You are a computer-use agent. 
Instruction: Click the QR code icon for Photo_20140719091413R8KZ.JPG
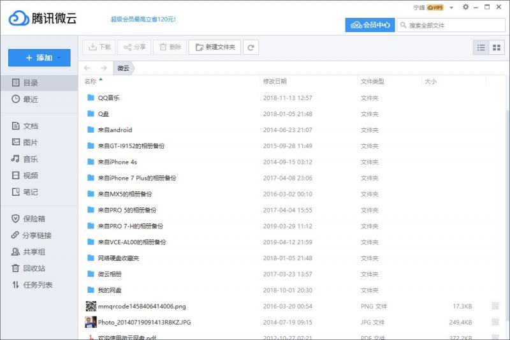[x=495, y=322]
